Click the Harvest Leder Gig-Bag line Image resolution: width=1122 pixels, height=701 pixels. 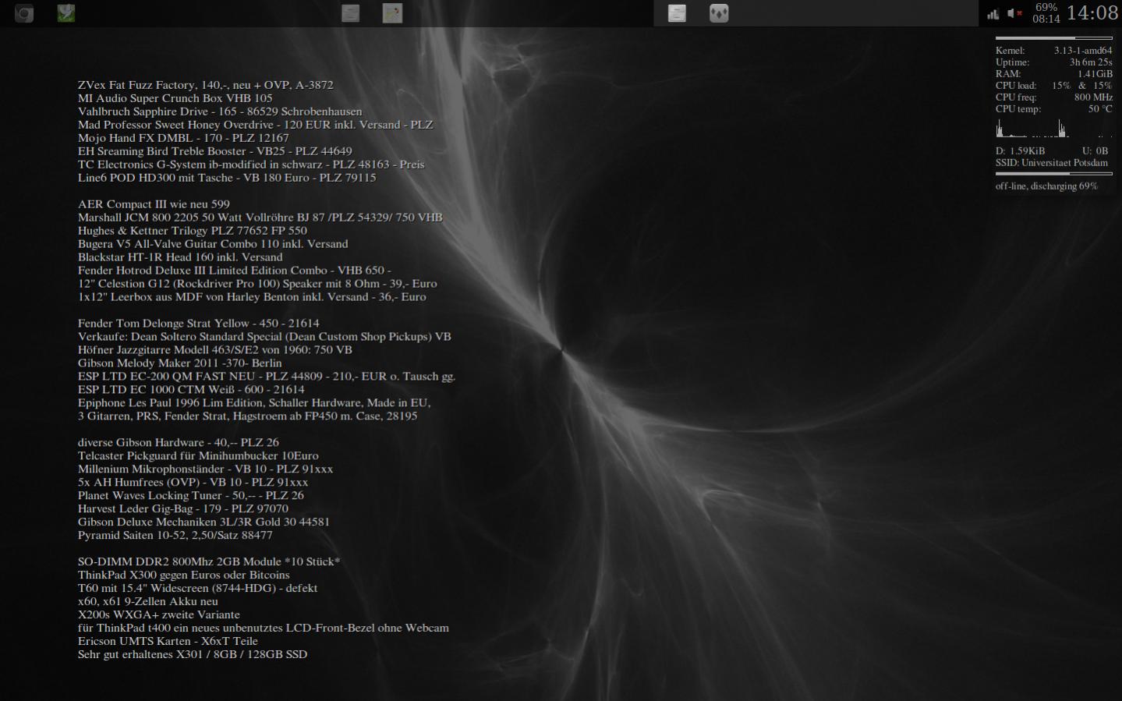[183, 509]
